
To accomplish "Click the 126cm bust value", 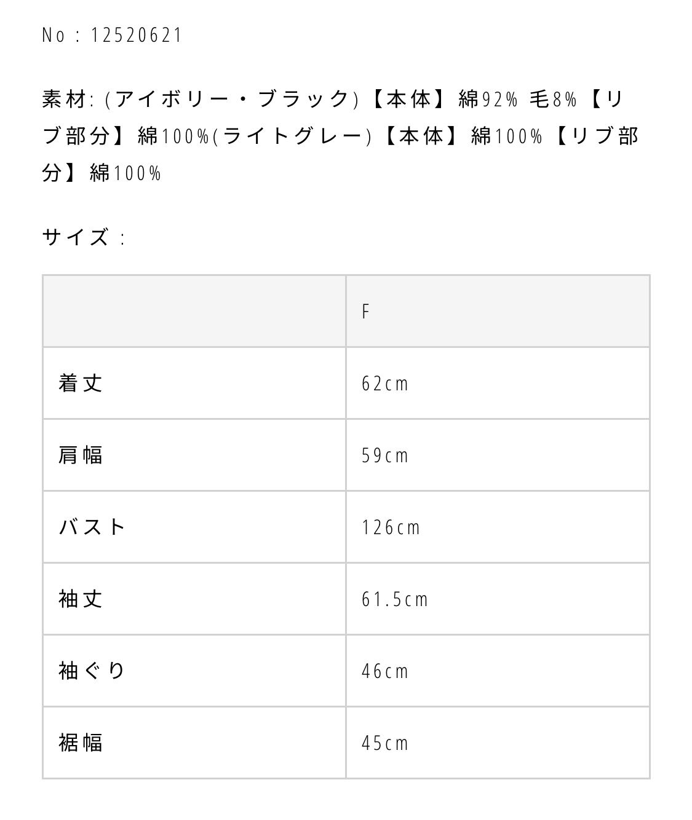I will (391, 528).
